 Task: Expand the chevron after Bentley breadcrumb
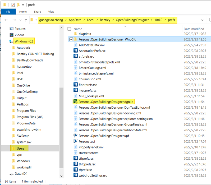[x=113, y=20]
